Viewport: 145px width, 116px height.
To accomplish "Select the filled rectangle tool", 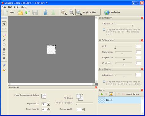I will coord(4,58).
